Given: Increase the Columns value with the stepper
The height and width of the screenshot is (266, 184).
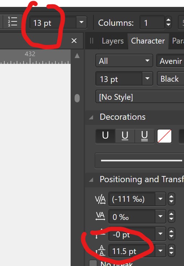Looking at the screenshot, I should (168, 20).
